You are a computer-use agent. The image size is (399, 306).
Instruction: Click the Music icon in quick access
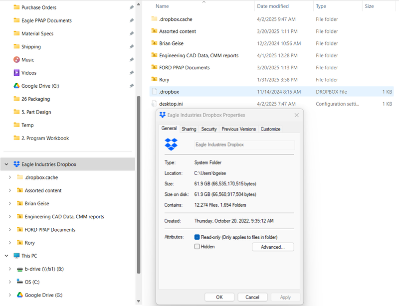17,60
